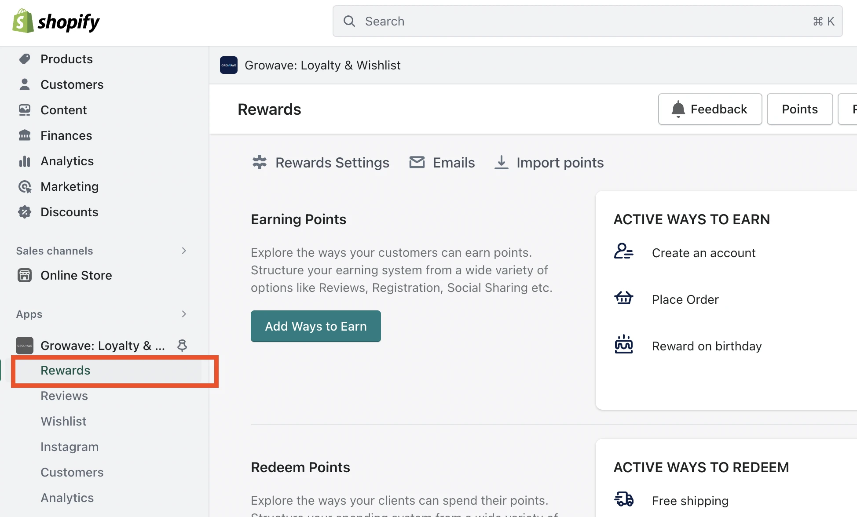Click the search magnifier icon
This screenshot has height=517, width=857.
click(349, 21)
